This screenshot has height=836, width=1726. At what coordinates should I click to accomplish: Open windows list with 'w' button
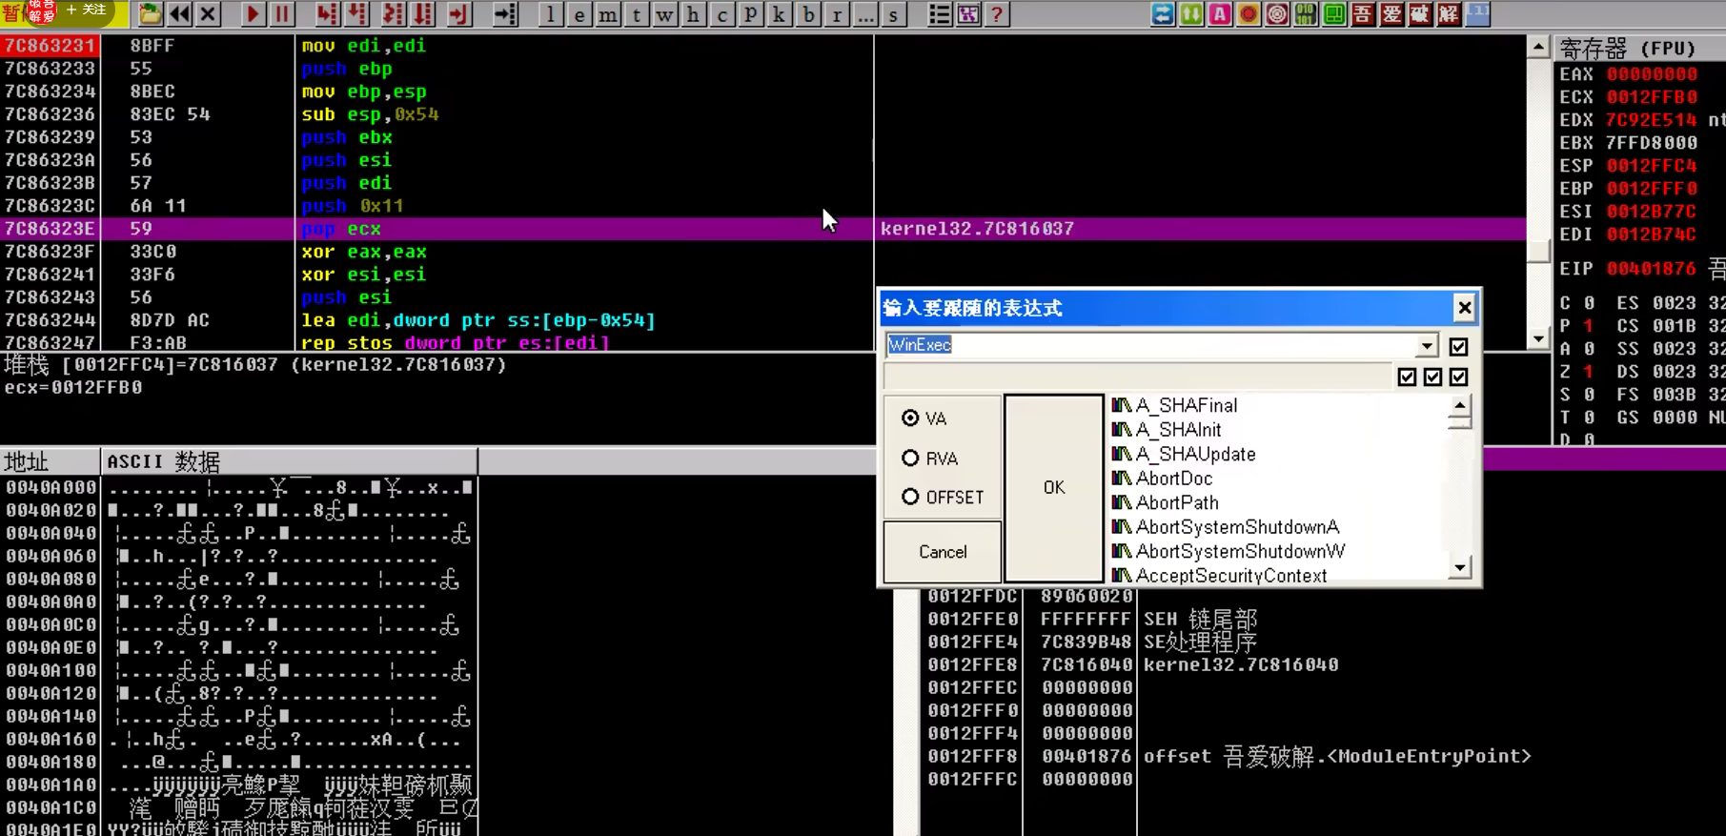click(664, 14)
